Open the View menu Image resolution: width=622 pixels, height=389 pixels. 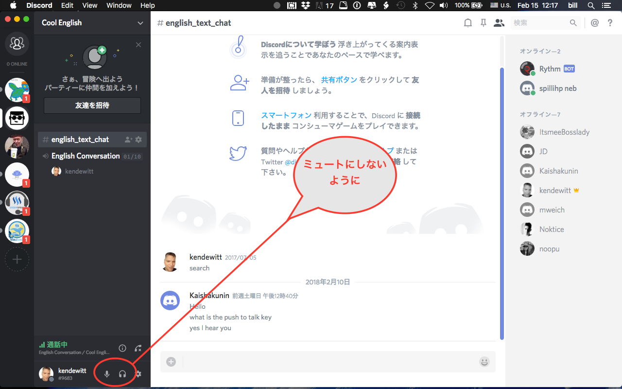pyautogui.click(x=90, y=5)
